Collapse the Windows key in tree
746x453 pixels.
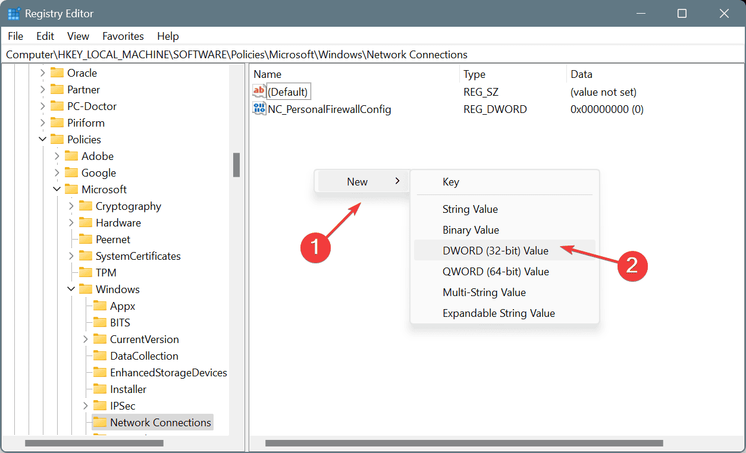pos(71,289)
